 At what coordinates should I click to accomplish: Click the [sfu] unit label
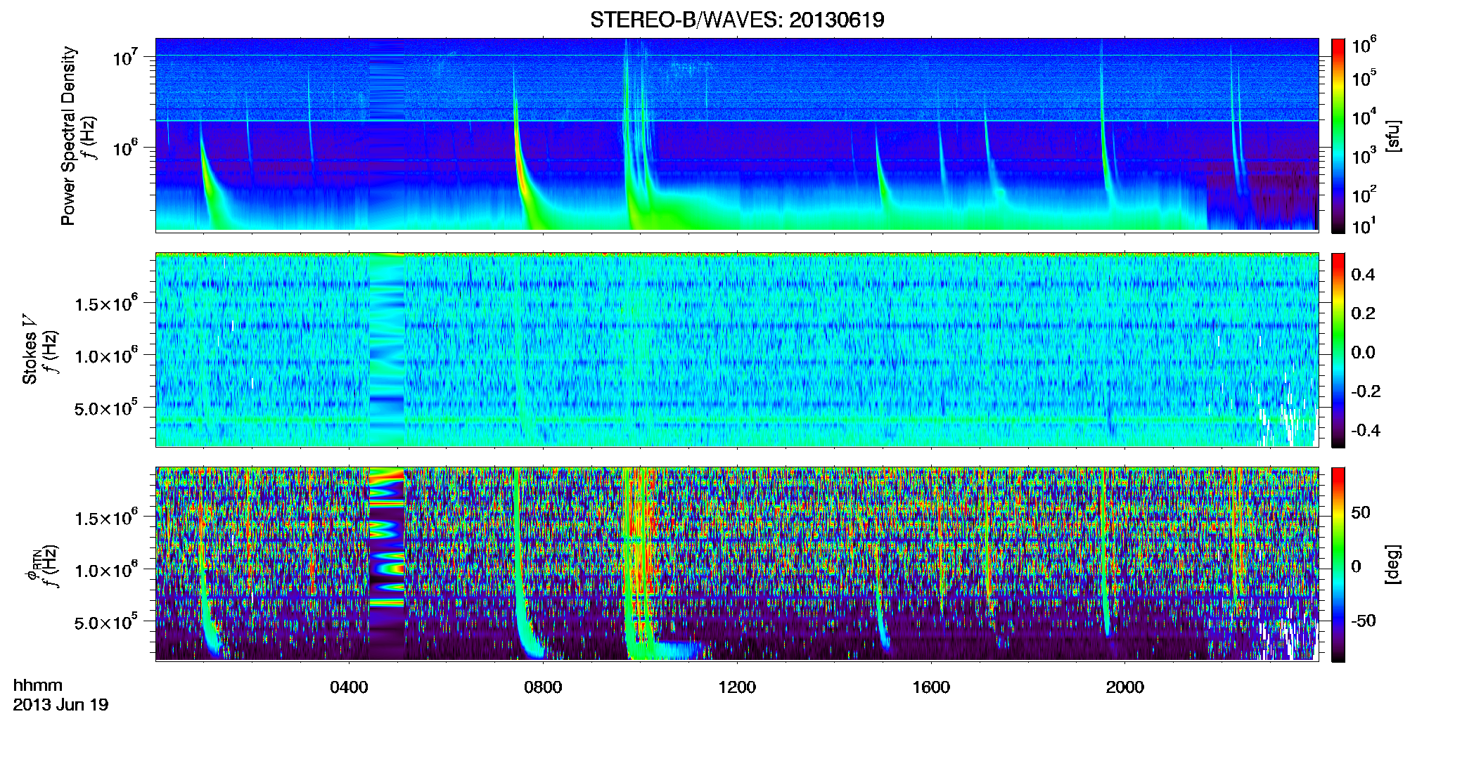(x=1393, y=136)
